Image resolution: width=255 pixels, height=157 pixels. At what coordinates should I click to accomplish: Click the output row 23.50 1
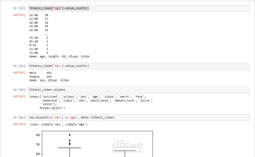(39, 49)
